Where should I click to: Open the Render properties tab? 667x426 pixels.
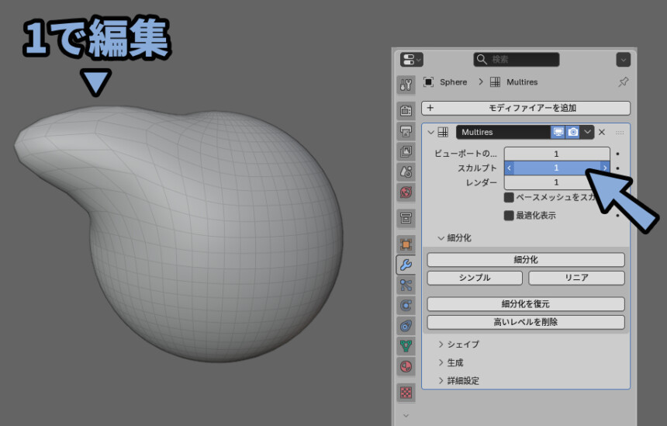406,111
